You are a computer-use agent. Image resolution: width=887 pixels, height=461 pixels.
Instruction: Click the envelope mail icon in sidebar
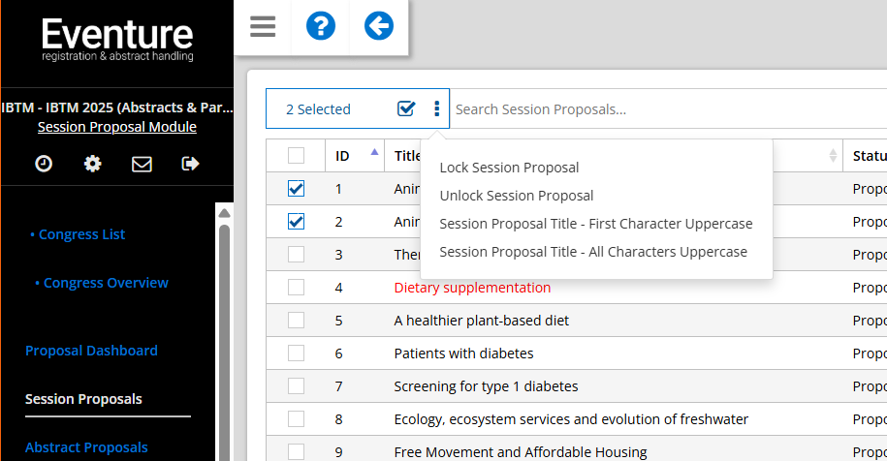click(x=142, y=164)
